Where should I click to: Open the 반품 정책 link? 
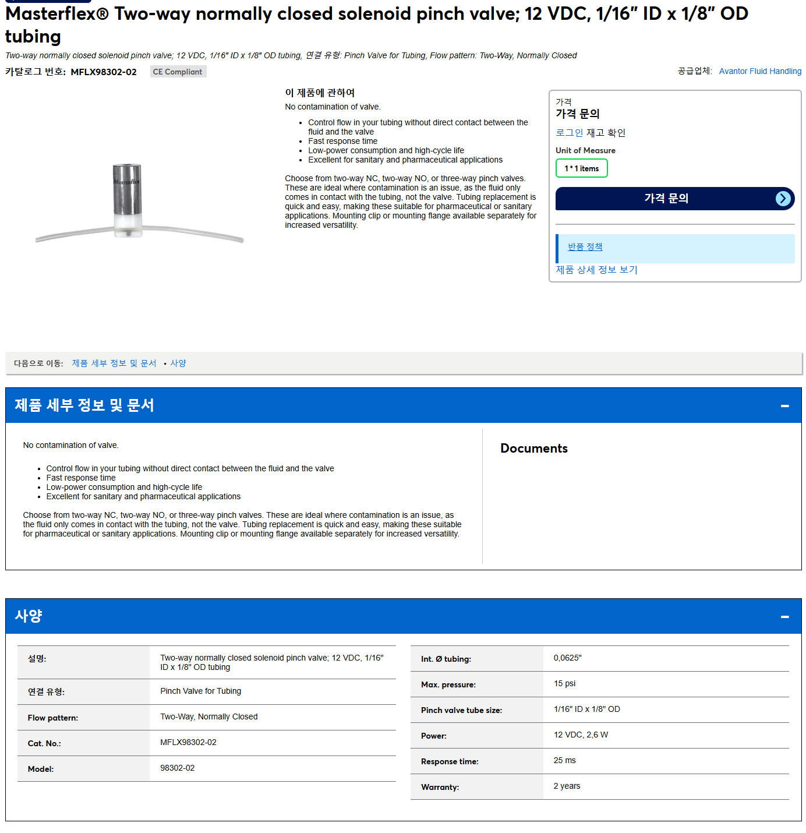(x=585, y=247)
